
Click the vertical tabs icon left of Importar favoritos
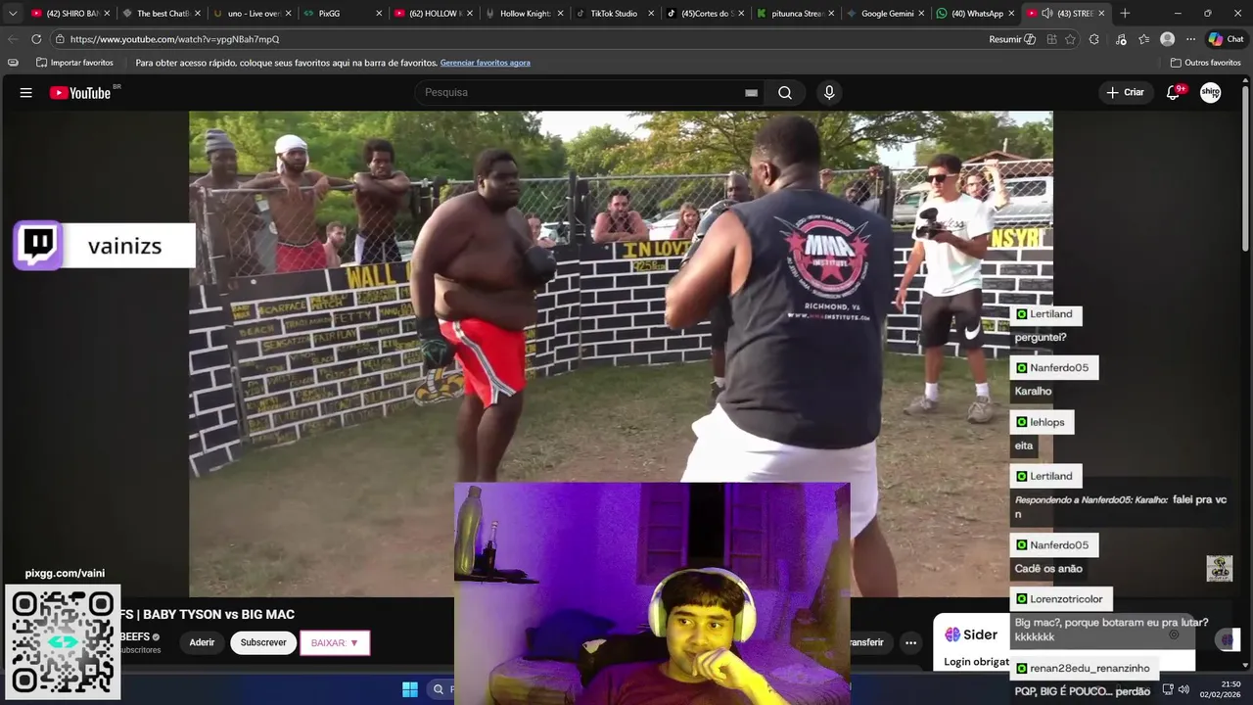(x=13, y=63)
